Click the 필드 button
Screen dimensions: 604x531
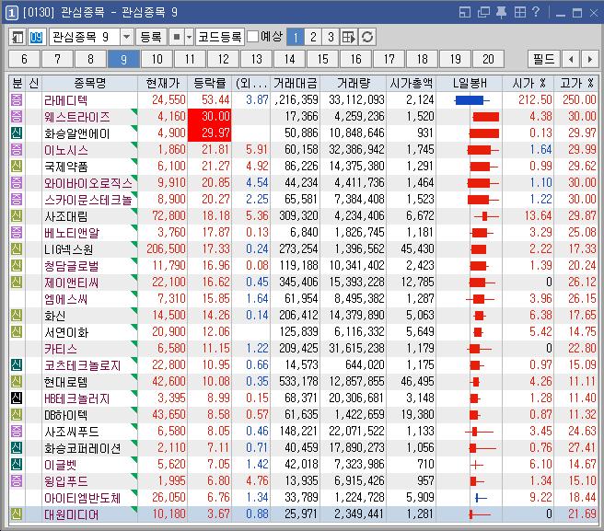tap(543, 59)
